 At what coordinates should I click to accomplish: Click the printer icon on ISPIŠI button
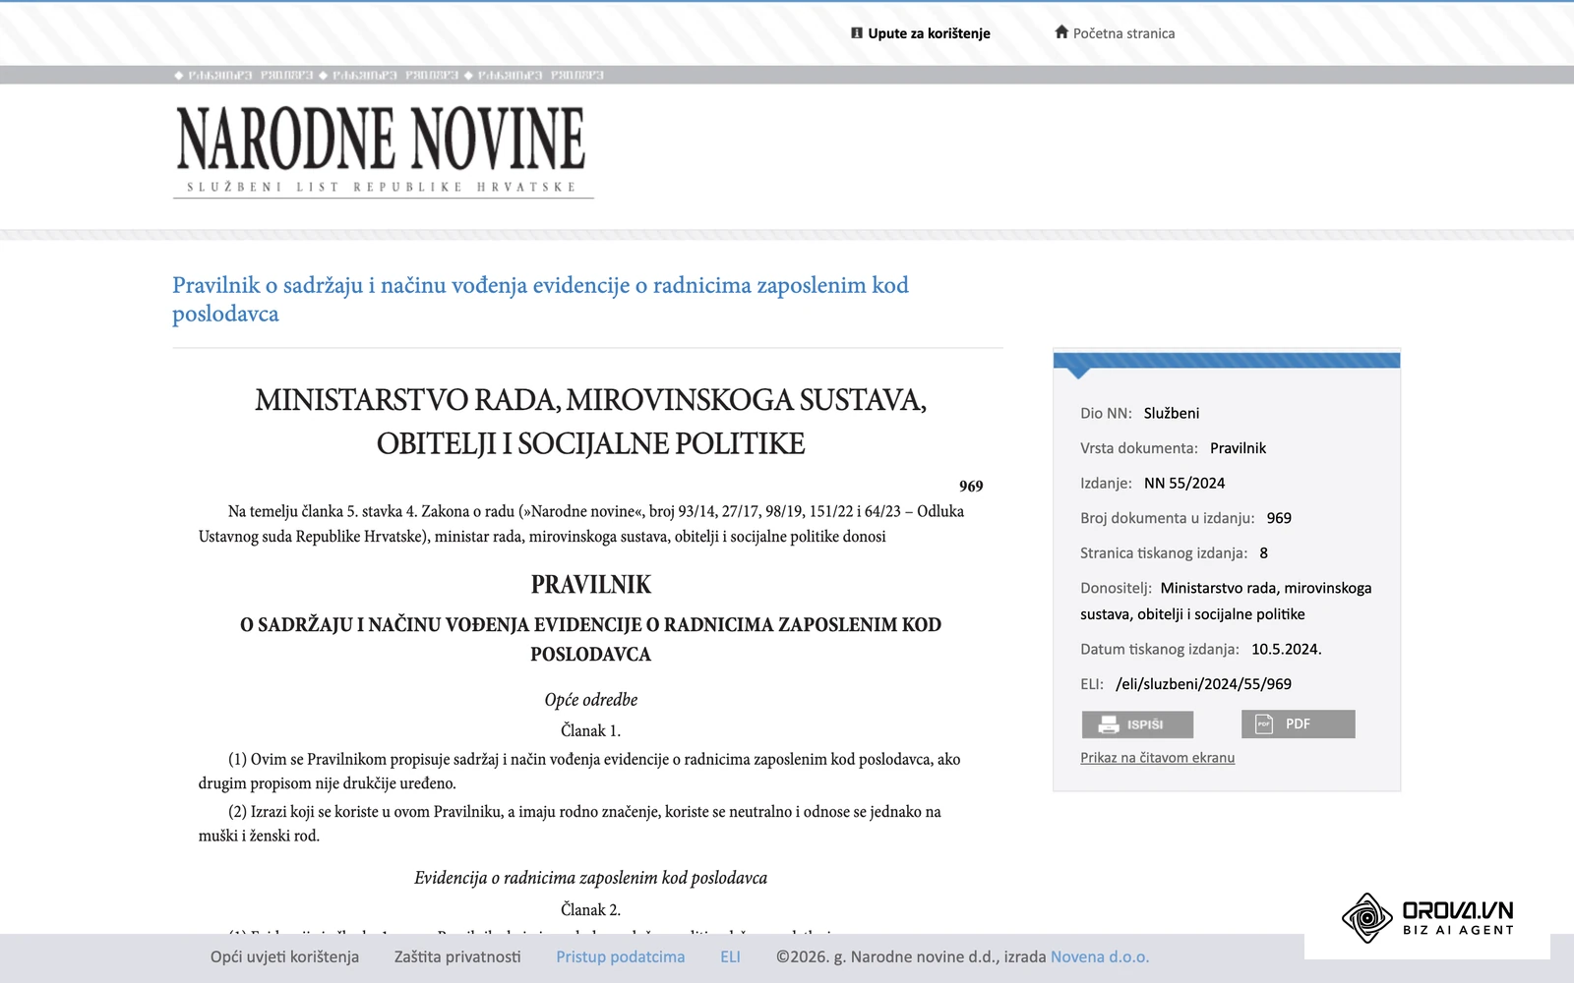tap(1109, 724)
